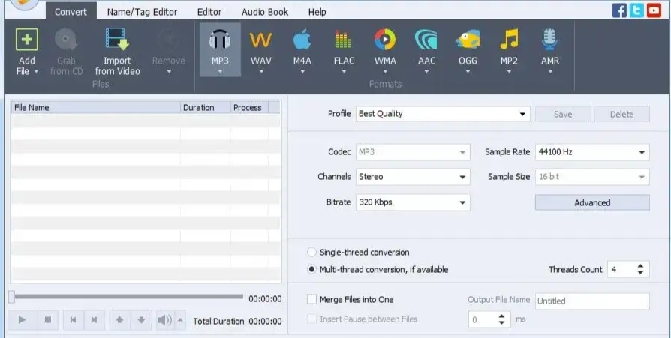The height and width of the screenshot is (338, 671).
Task: Open the Advanced settings button
Action: coord(592,202)
